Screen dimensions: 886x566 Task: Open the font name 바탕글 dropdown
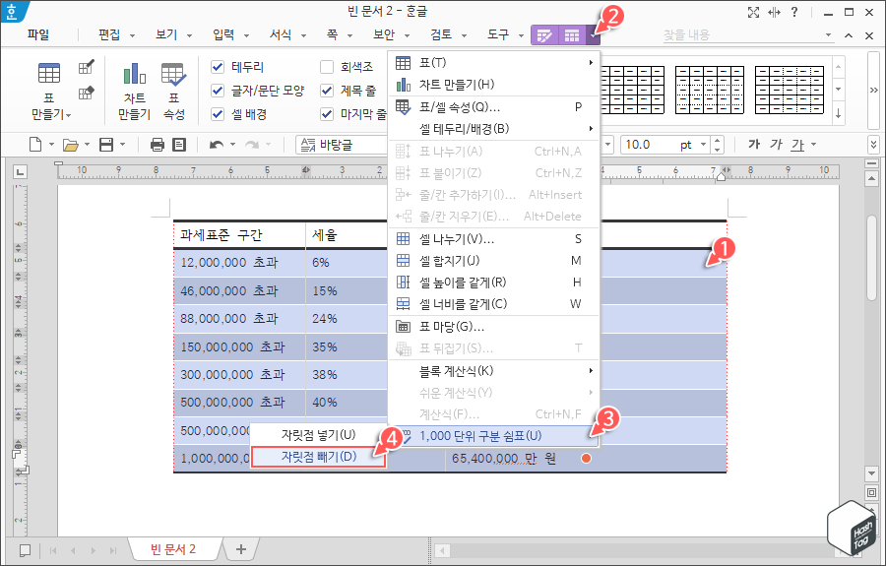point(342,145)
